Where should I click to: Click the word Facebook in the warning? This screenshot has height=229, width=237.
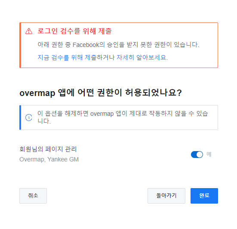pos(86,45)
